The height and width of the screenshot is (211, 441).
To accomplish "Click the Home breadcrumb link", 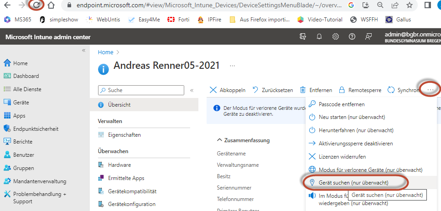I will pos(105,52).
